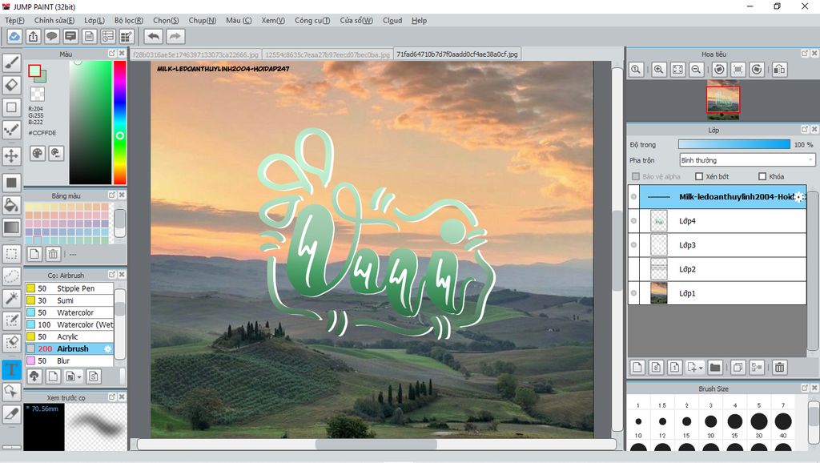Zoom out using Navigator magnifier minus

point(696,69)
